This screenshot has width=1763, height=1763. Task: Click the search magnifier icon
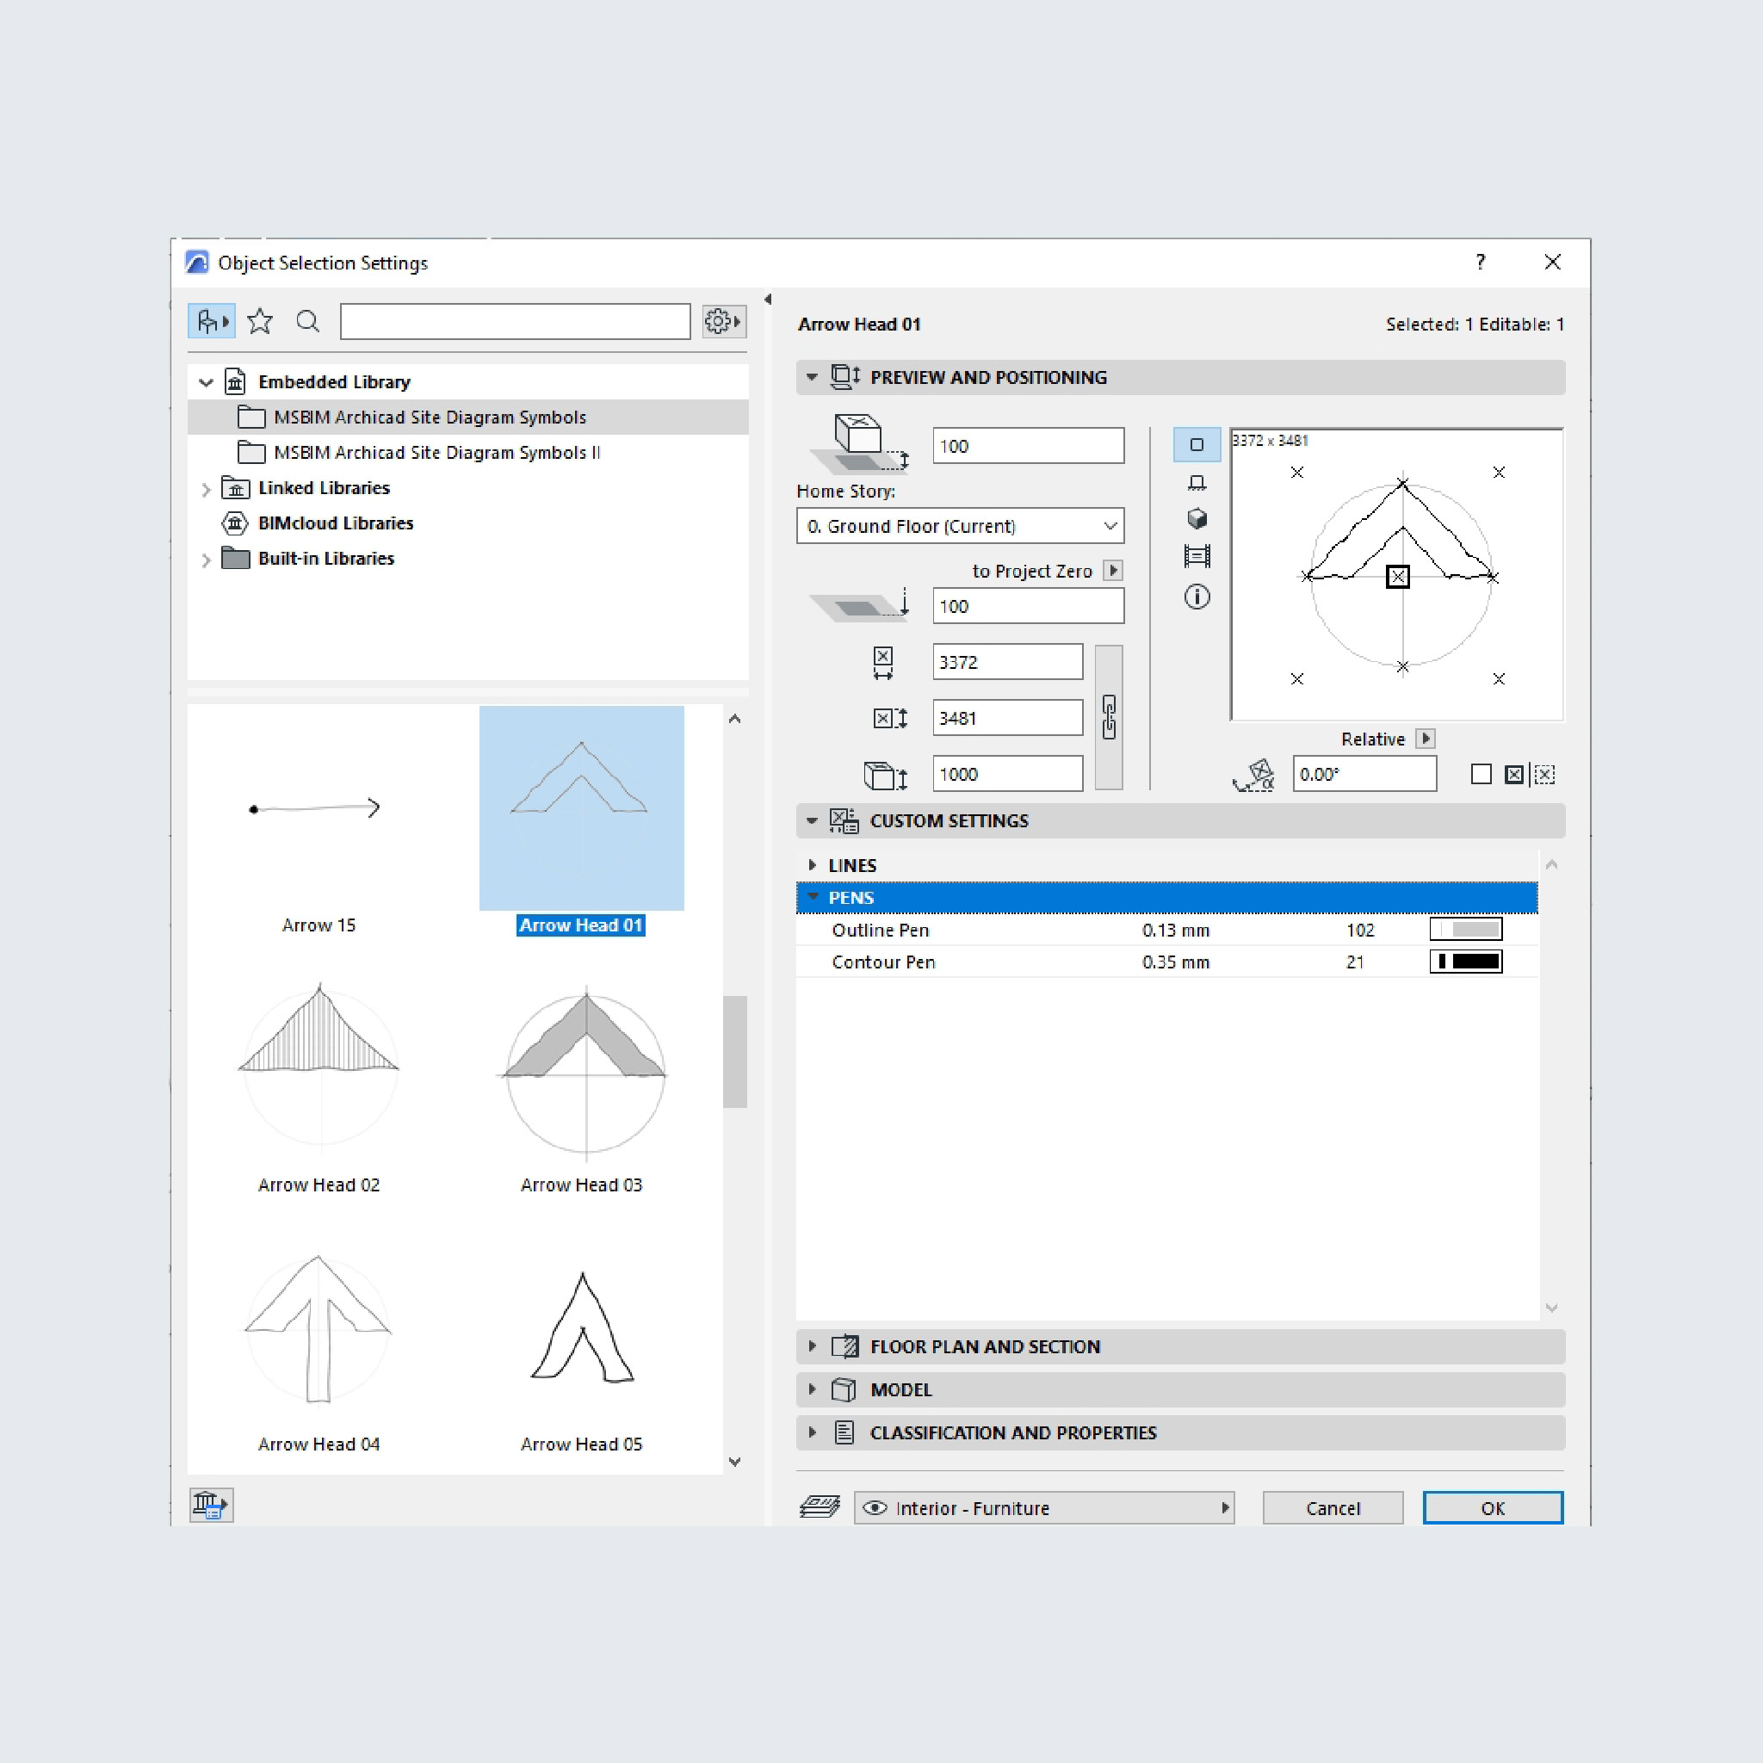307,321
